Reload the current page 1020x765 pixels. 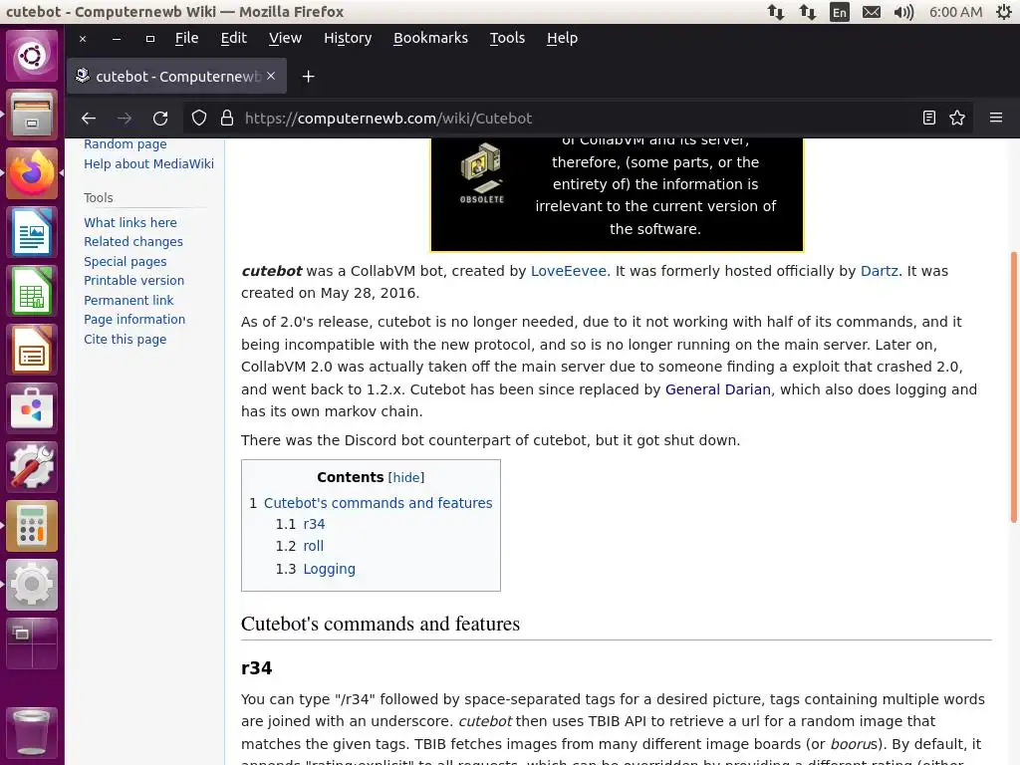coord(160,119)
